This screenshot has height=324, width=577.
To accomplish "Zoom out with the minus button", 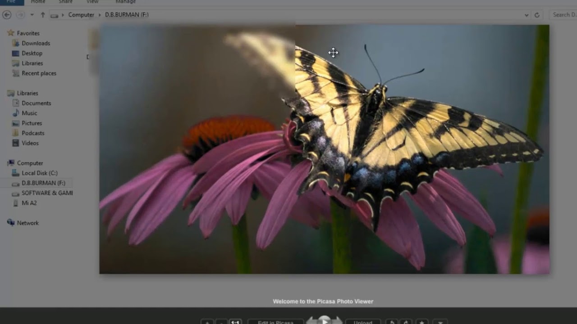I will [221, 322].
